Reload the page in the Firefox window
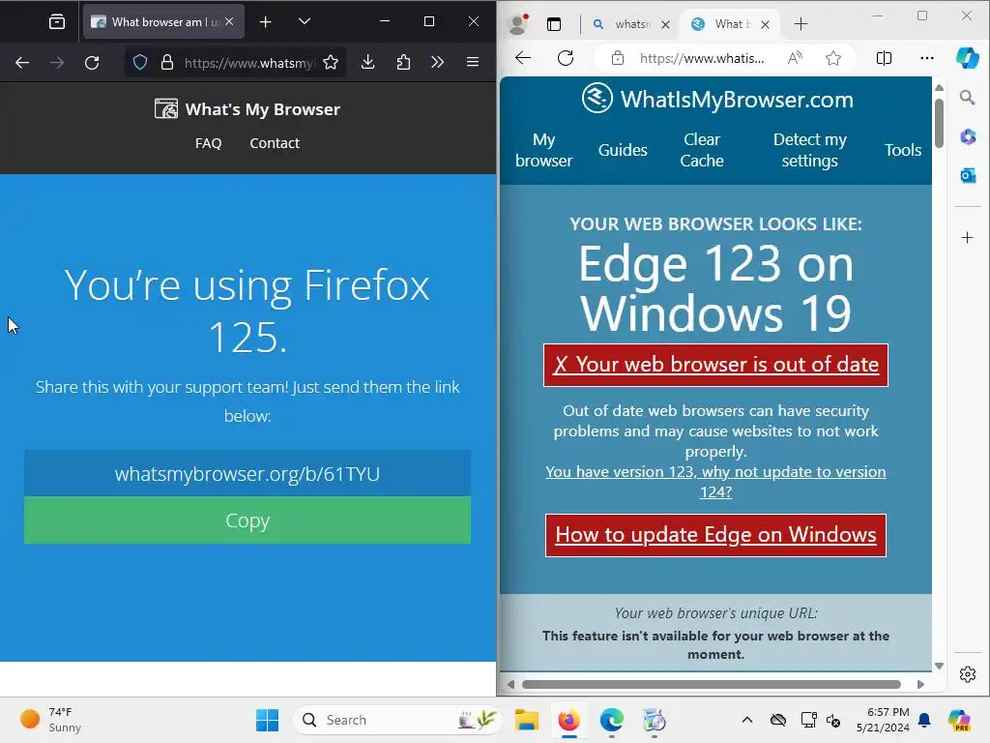 92,63
